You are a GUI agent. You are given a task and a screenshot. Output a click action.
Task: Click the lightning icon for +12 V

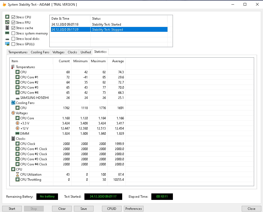[18, 128]
